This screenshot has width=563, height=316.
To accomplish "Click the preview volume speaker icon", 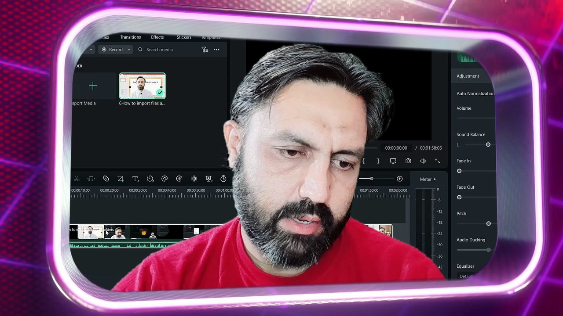I will pyautogui.click(x=423, y=161).
